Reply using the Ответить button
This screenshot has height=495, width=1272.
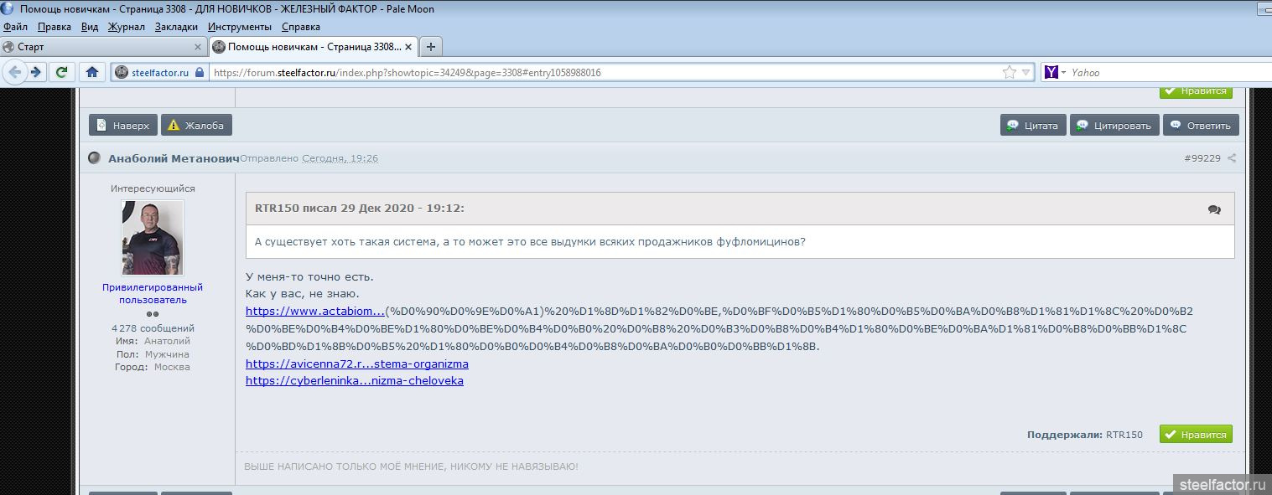(1201, 126)
